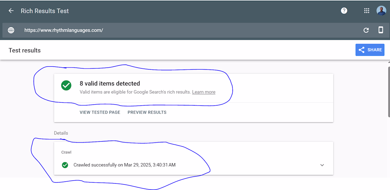Select the '8 valid items detected' heading

point(110,83)
